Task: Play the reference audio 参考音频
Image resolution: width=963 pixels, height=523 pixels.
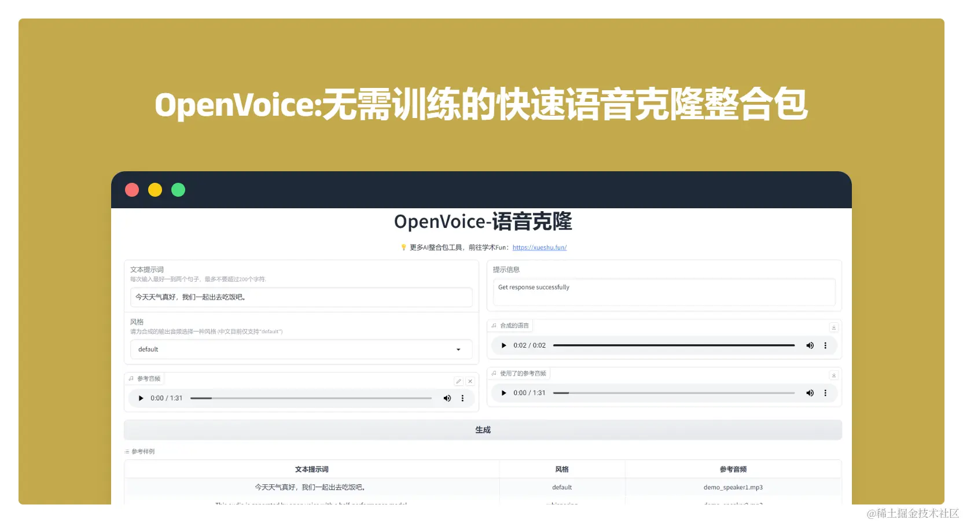Action: (x=141, y=398)
